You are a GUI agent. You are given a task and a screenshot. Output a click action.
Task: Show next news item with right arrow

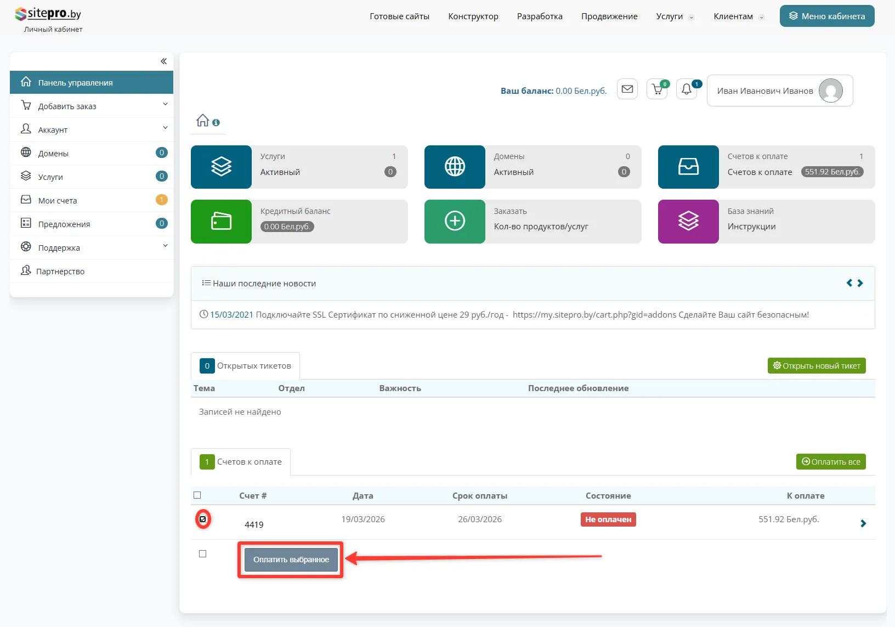[x=860, y=283]
